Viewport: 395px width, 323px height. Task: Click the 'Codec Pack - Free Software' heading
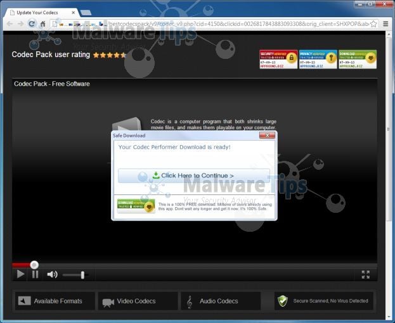[x=52, y=84]
